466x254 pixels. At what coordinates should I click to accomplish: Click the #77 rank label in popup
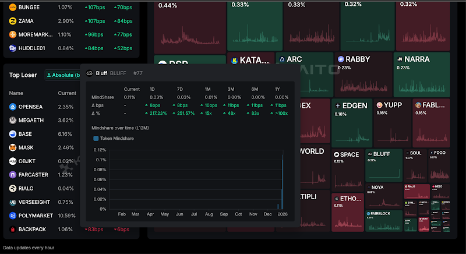138,73
